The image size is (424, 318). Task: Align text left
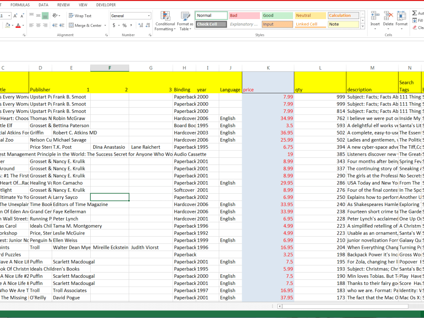click(31, 25)
